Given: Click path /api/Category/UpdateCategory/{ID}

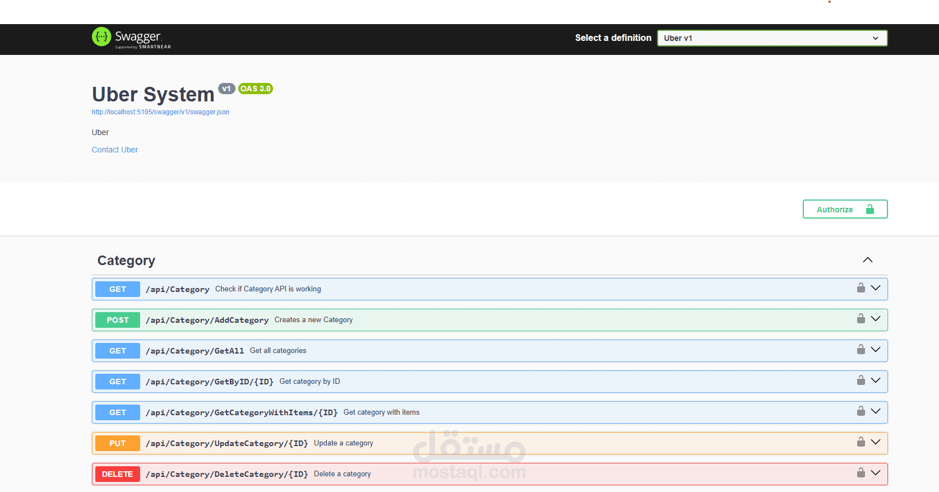Looking at the screenshot, I should pos(227,443).
